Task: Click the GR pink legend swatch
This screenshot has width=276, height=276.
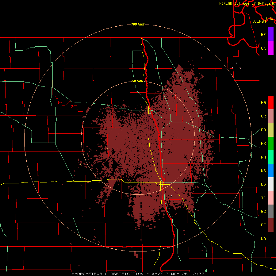Action: coord(271,116)
